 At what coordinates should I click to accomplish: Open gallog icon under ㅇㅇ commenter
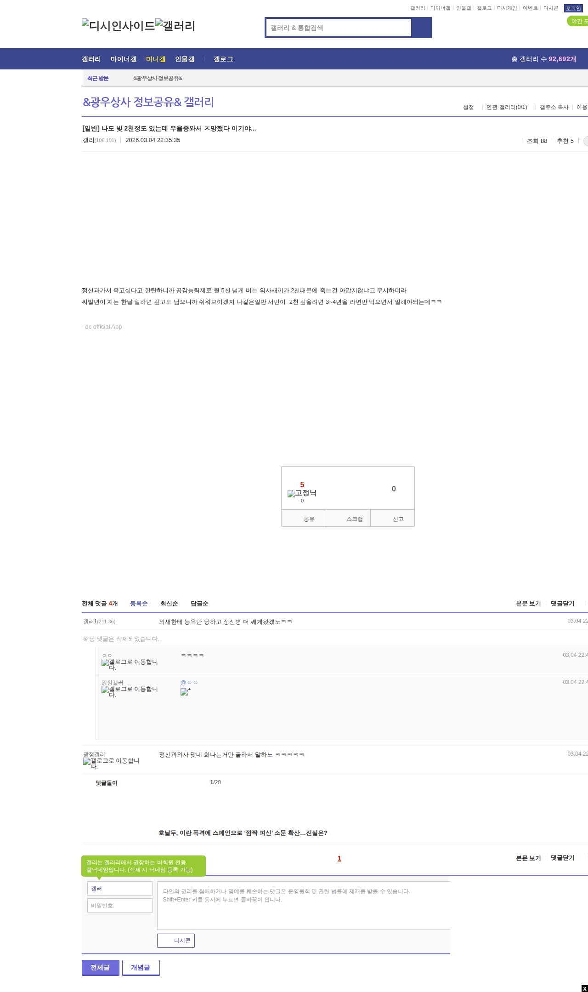tap(129, 665)
